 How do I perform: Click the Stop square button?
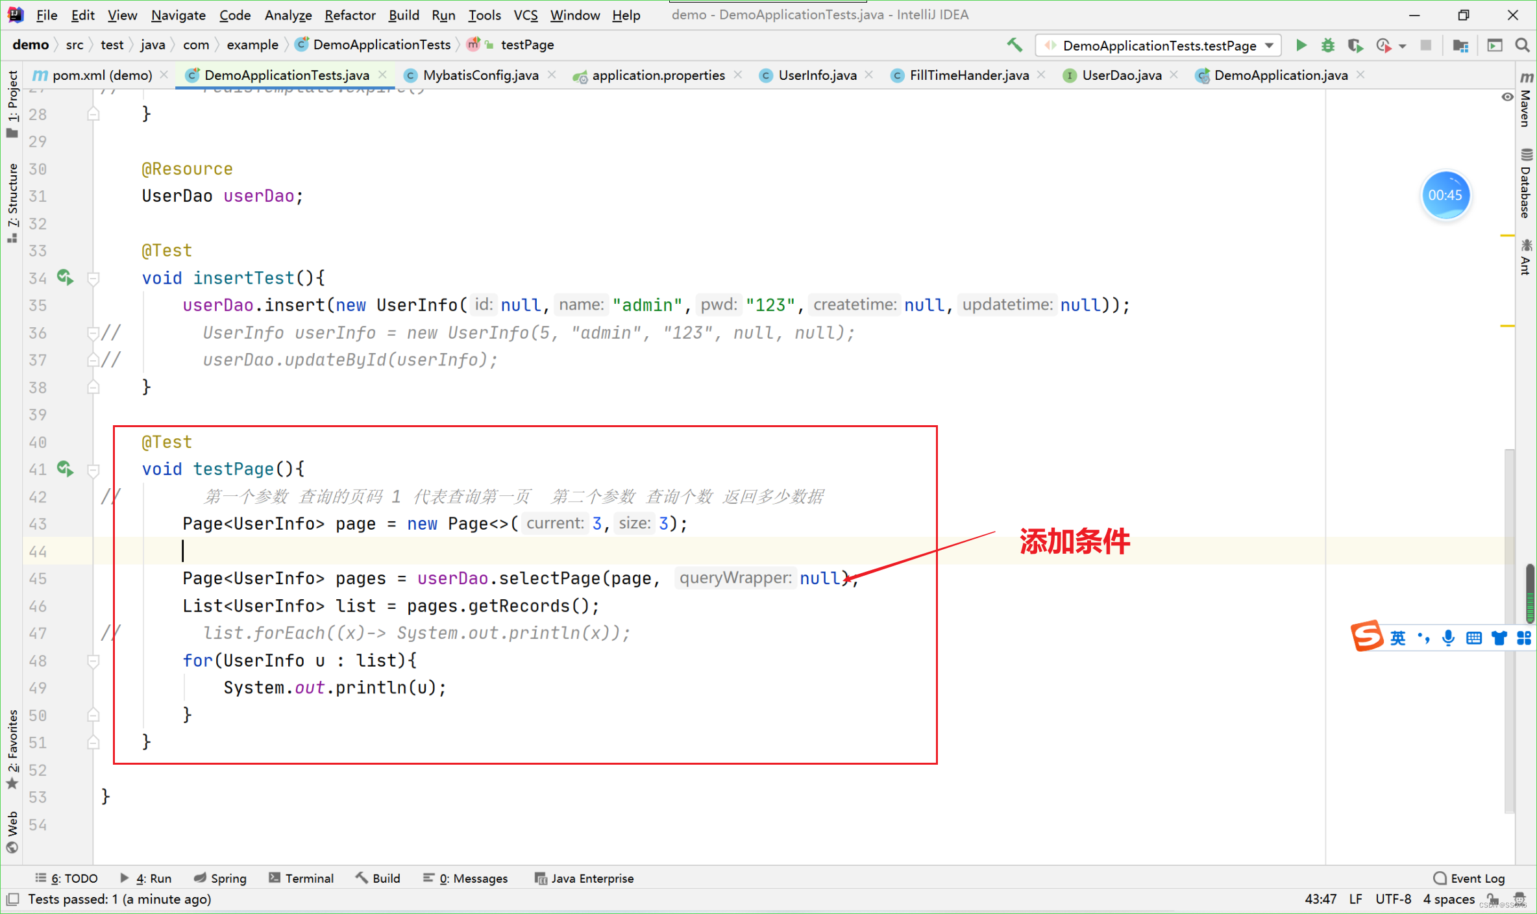(1425, 45)
